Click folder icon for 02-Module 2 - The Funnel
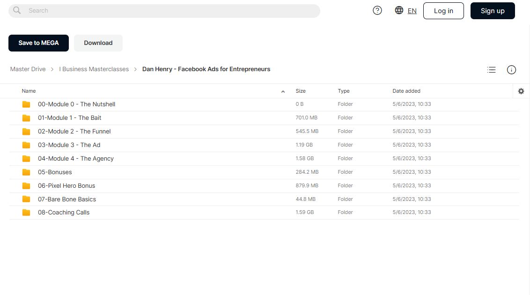530x295 pixels. click(x=26, y=132)
